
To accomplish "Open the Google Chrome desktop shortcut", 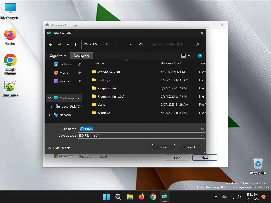I will [x=10, y=64].
